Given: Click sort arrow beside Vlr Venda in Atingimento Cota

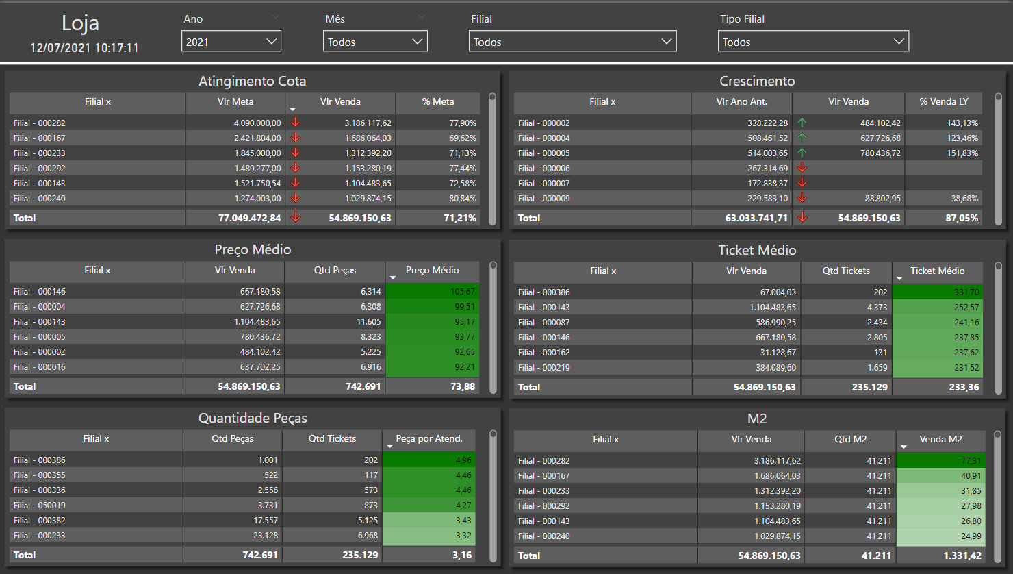Looking at the screenshot, I should 293,109.
